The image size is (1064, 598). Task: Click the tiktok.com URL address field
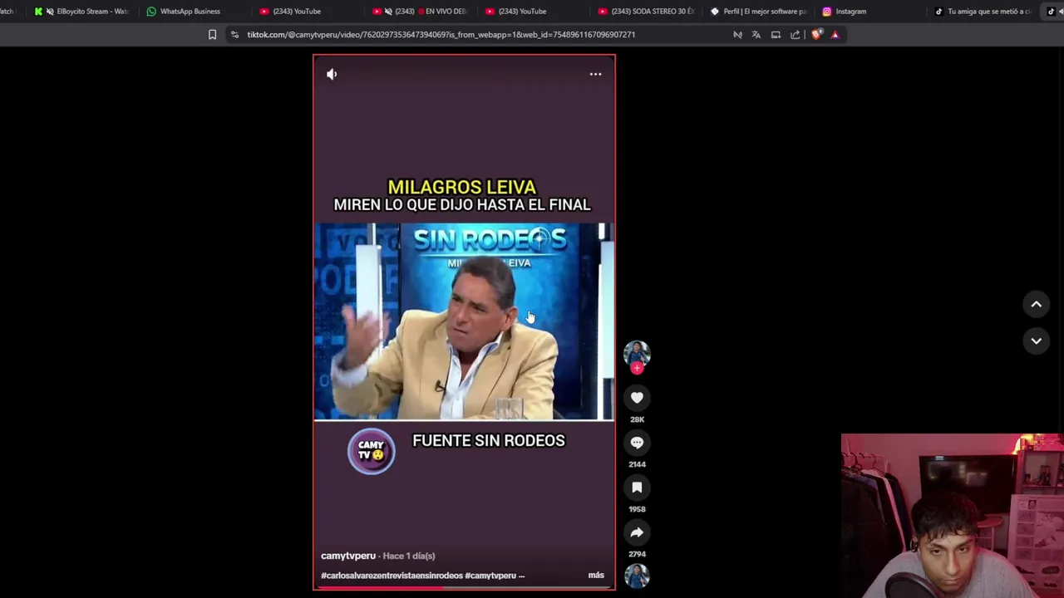coord(441,34)
